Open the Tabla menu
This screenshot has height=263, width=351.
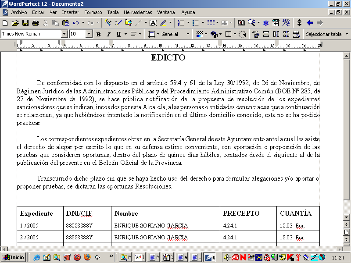point(113,12)
